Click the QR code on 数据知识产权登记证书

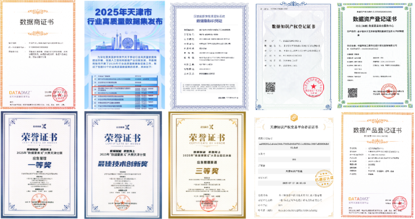[270, 87]
